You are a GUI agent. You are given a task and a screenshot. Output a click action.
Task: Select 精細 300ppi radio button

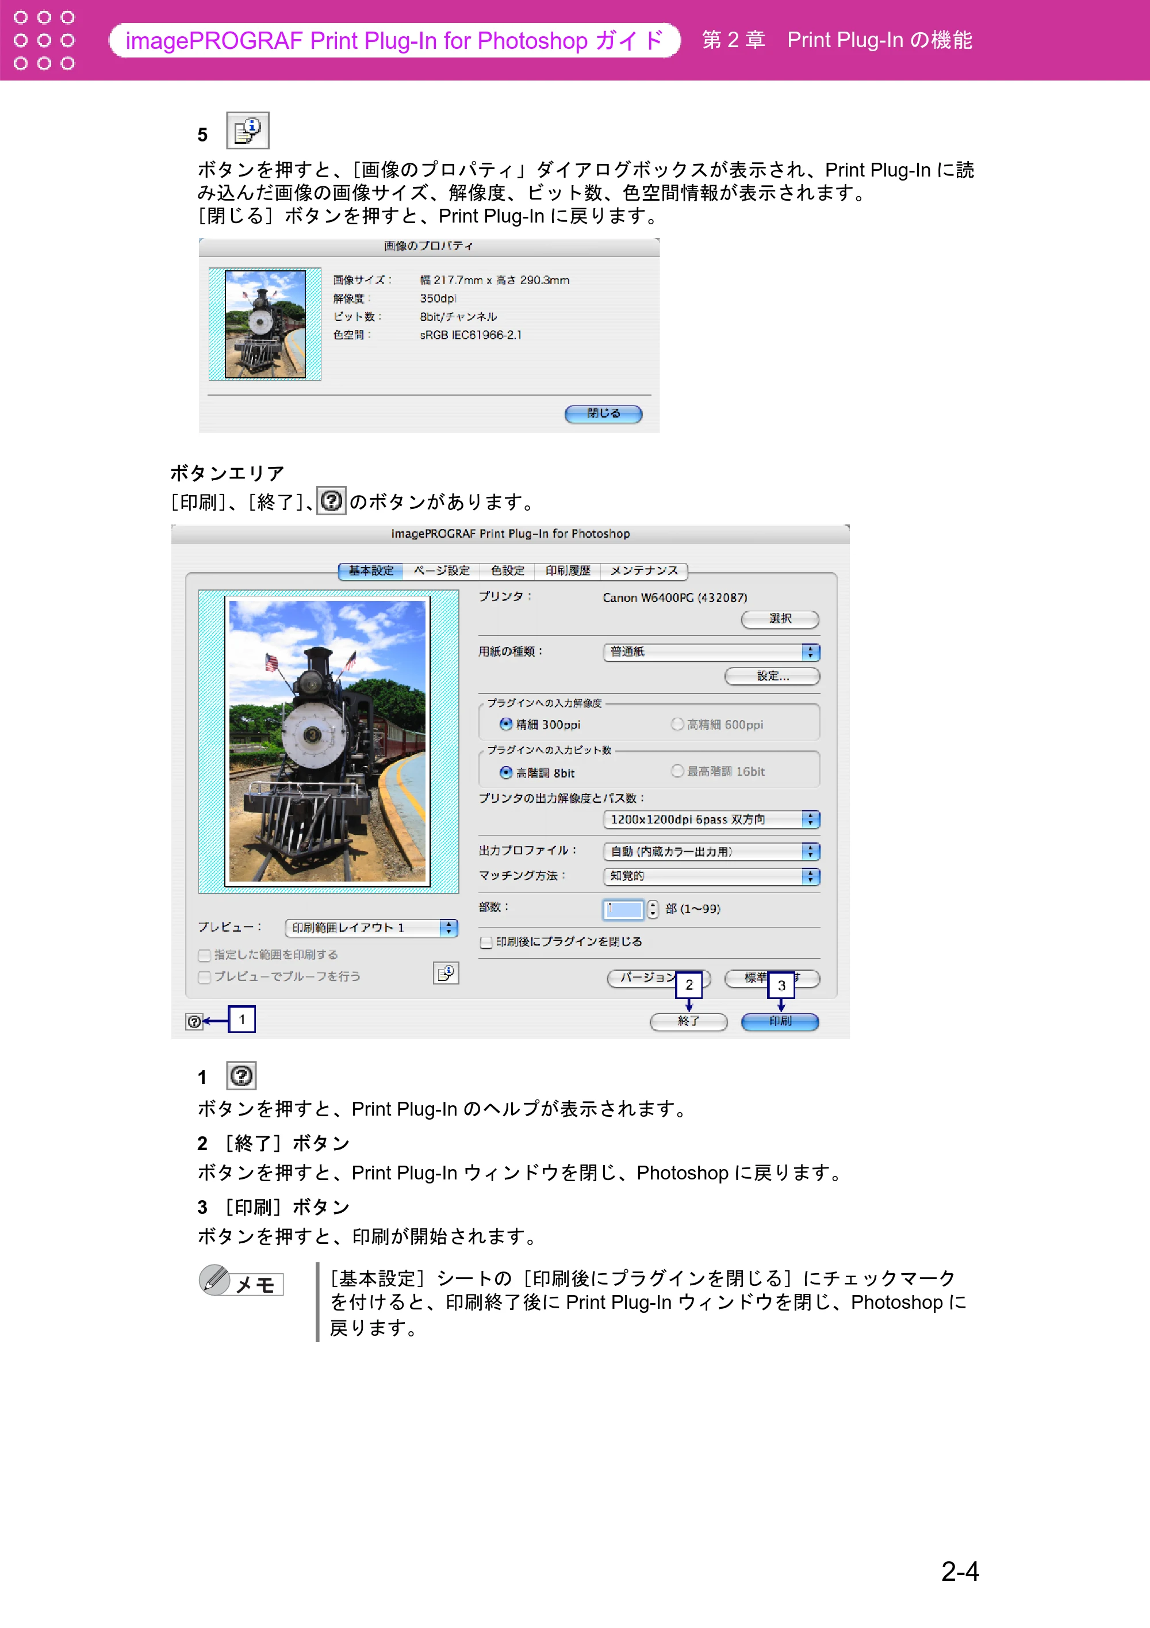tap(506, 724)
